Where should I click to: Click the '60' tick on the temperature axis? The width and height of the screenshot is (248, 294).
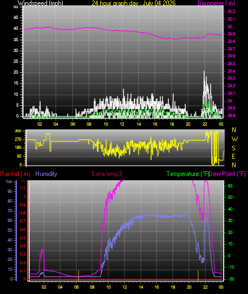pos(230,186)
